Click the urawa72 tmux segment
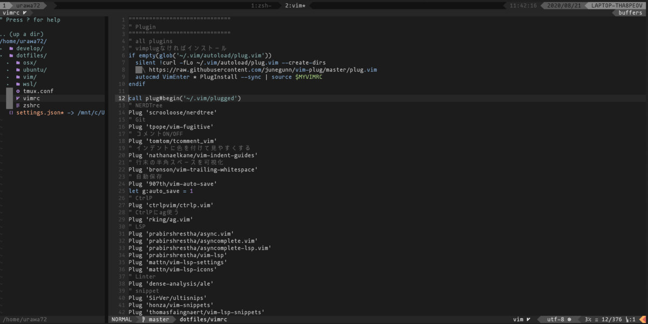This screenshot has height=324, width=648. point(28,5)
